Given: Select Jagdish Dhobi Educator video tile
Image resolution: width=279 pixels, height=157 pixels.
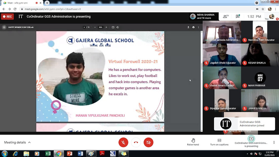Looking at the screenshot, I should pyautogui.click(x=222, y=55).
